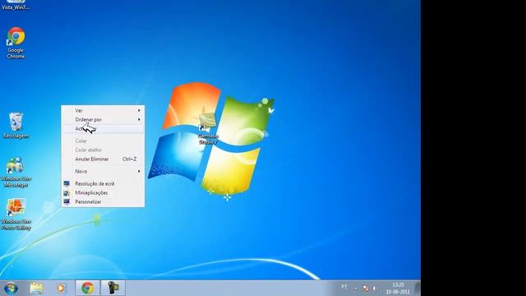Click the Personalizar menu icon
Viewport: 526px width, 296px height.
[x=67, y=201]
